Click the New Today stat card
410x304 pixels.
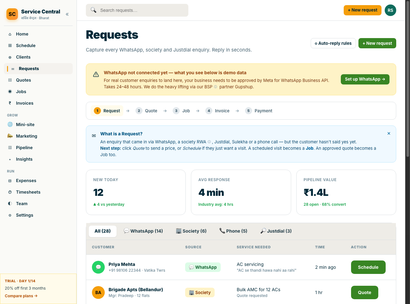136,192
